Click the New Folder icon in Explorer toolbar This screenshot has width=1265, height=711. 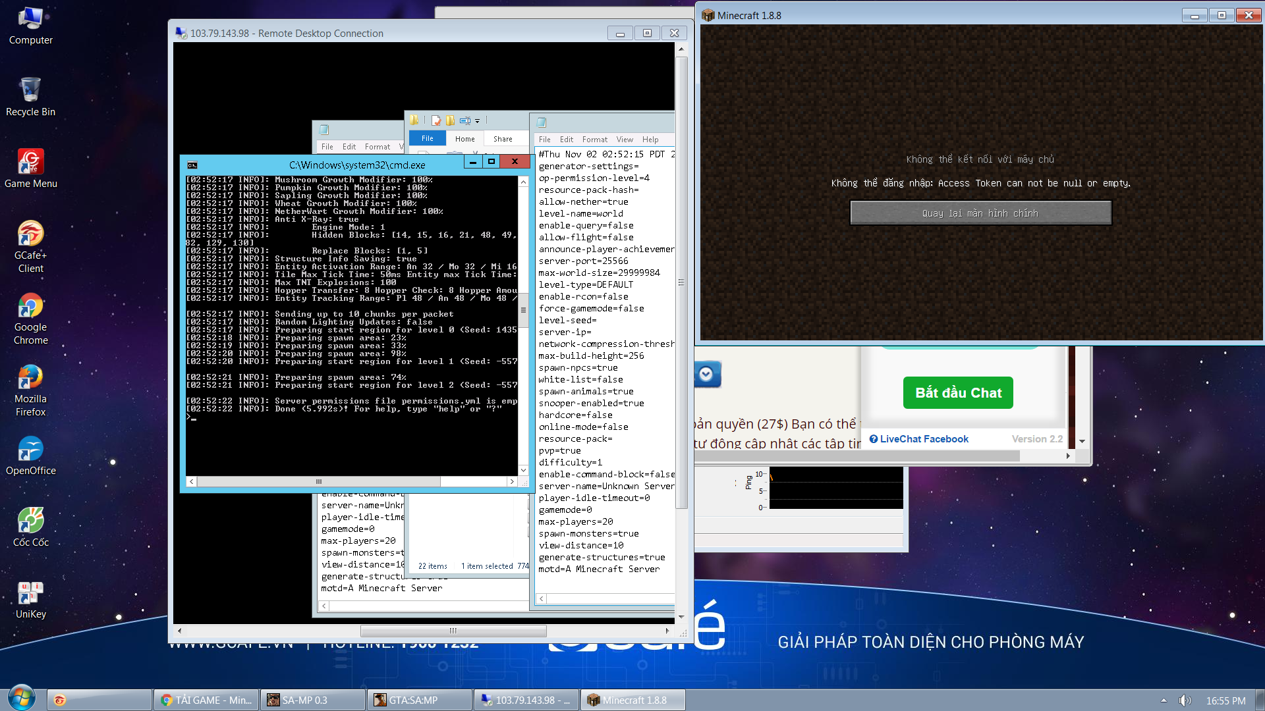pos(450,120)
